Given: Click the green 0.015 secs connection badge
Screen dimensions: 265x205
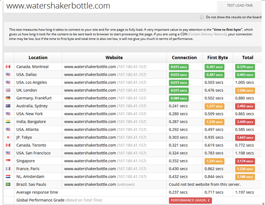Looking at the screenshot, I should (179, 67).
